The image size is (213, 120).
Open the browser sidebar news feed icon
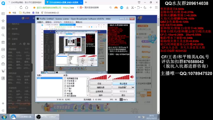coord(3,14)
